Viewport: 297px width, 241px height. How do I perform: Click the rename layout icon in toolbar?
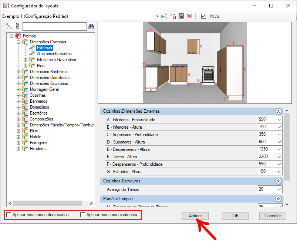click(164, 16)
